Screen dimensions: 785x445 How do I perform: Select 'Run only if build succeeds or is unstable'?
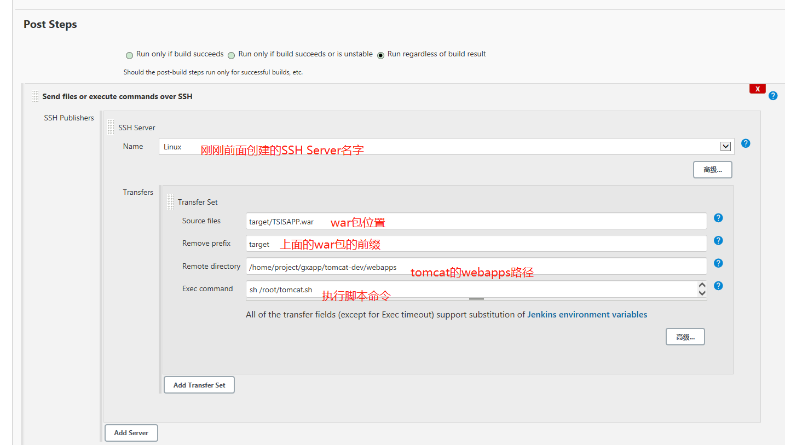(x=231, y=55)
